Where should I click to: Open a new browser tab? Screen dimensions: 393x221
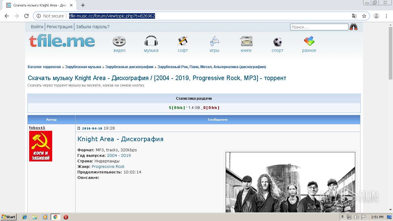pyautogui.click(x=83, y=5)
